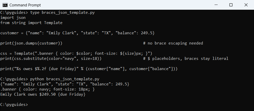
Task: Click the 'print(css.substitute(color="navy", size=18))' statement
Action: pyautogui.click(x=51, y=58)
